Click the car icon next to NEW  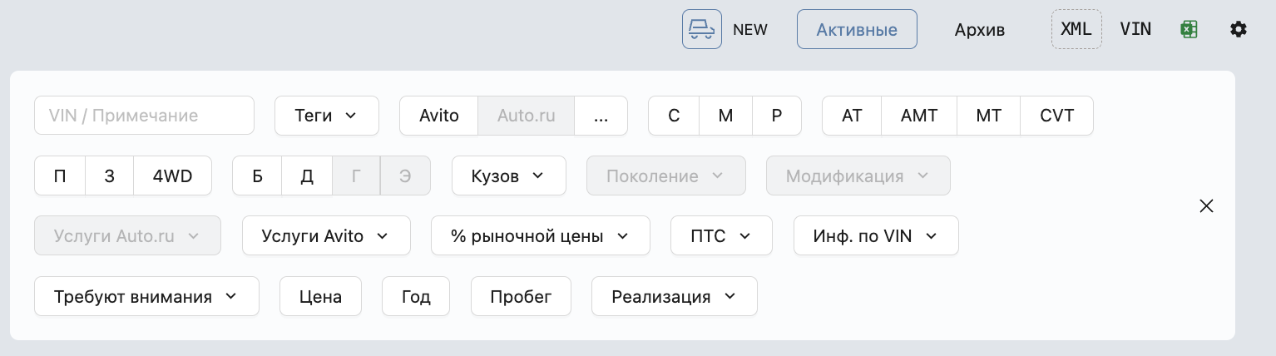pyautogui.click(x=701, y=29)
